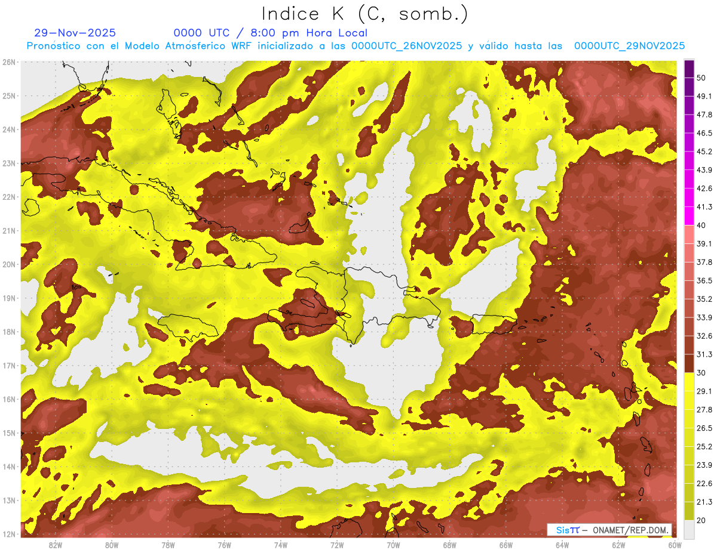
Task: Click the latitude label "14N"
Action: coord(9,467)
